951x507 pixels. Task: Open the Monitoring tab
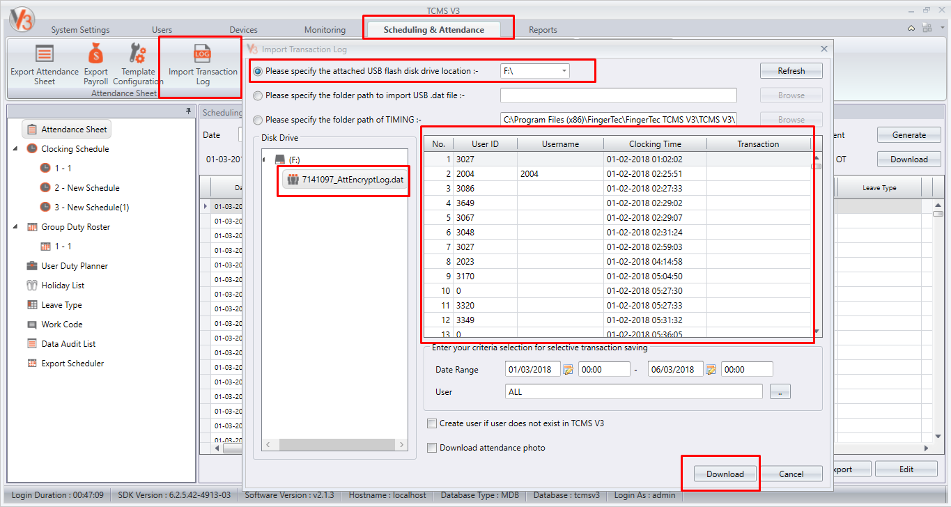click(325, 30)
